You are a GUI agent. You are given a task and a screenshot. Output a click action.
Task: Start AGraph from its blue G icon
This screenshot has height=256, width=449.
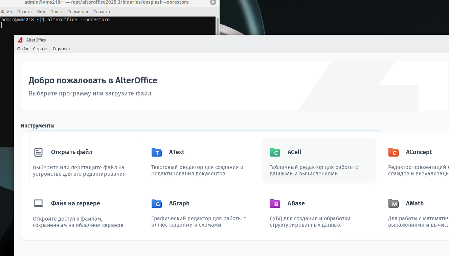(x=157, y=204)
